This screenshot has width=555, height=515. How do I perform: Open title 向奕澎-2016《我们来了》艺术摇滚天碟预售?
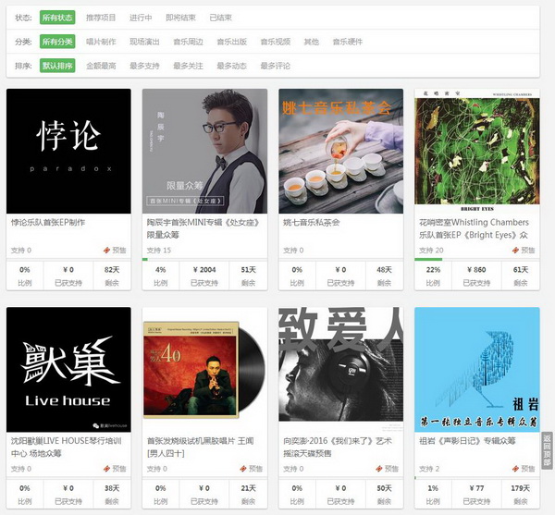pyautogui.click(x=338, y=448)
